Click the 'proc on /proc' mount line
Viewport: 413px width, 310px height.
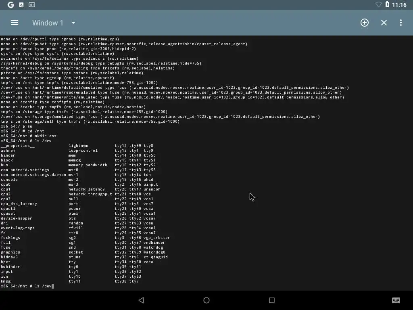click(x=69, y=49)
